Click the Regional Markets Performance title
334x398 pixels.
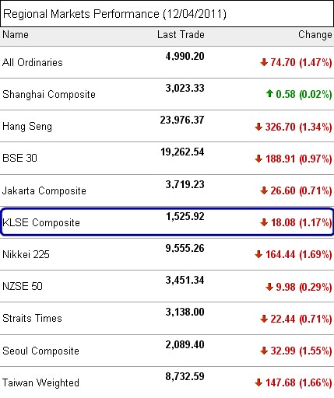pyautogui.click(x=114, y=14)
